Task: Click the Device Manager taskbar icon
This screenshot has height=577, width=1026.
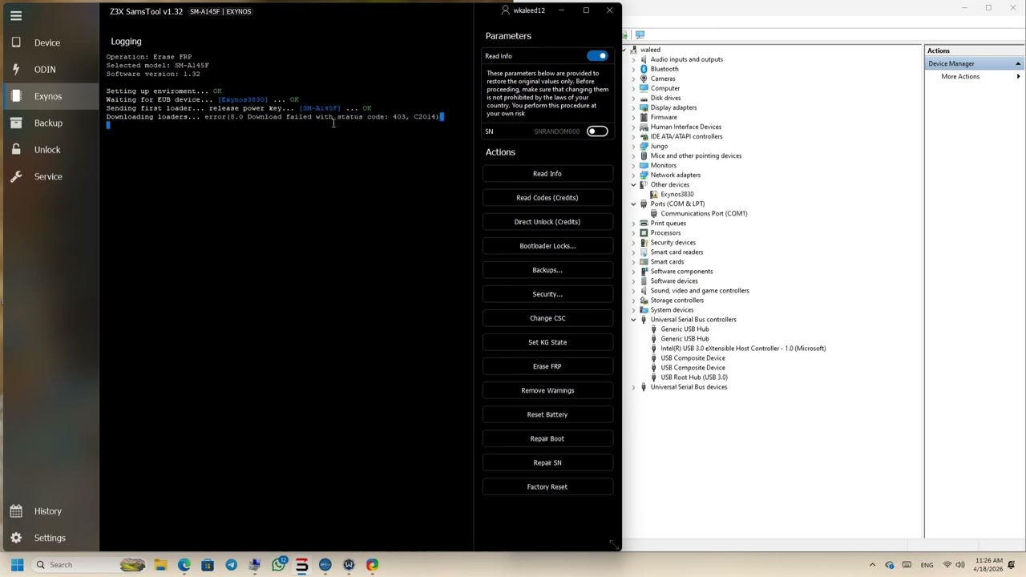Action: (255, 565)
